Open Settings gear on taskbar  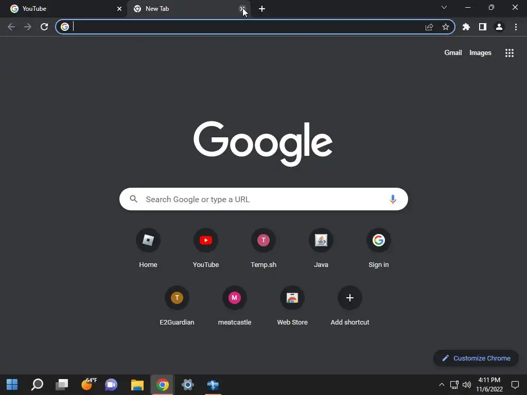point(187,385)
